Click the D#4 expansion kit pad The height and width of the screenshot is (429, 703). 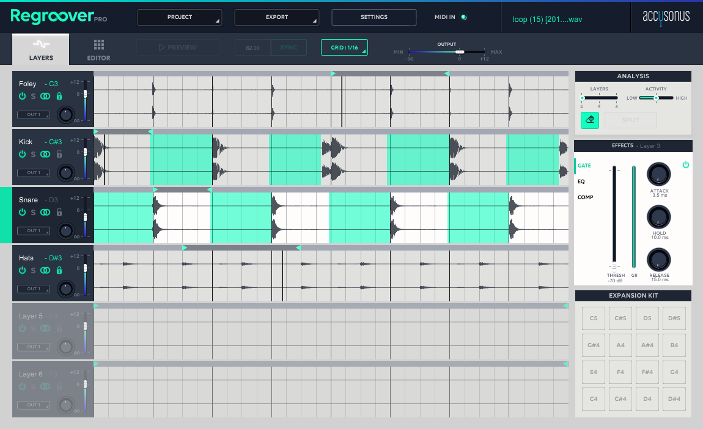(674, 399)
